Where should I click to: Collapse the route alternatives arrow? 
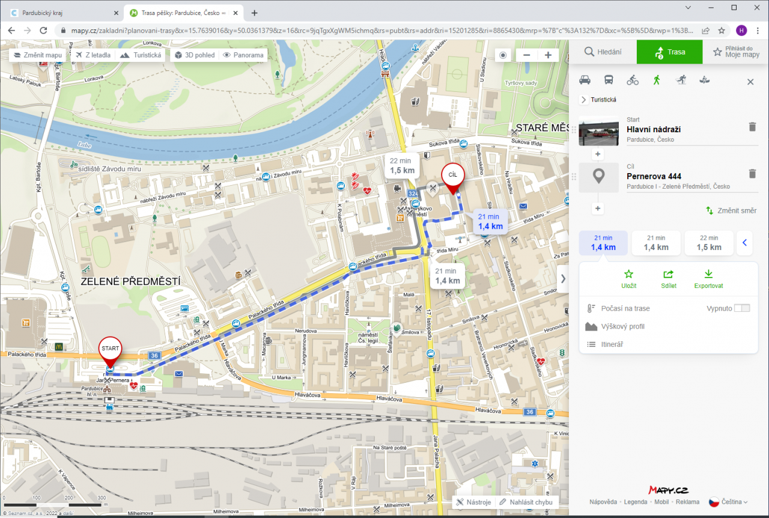point(745,243)
